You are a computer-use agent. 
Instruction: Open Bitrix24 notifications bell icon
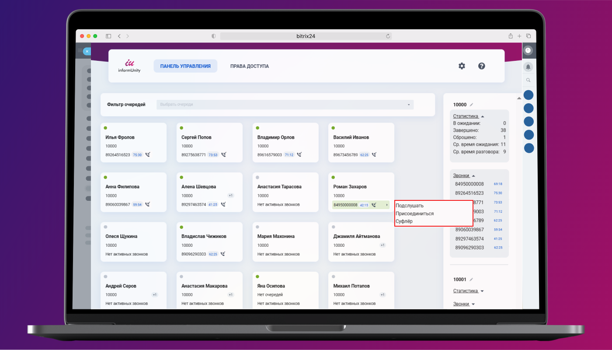[x=528, y=66]
